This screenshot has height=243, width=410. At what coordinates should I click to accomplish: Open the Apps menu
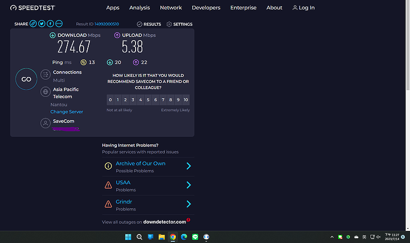tap(113, 8)
